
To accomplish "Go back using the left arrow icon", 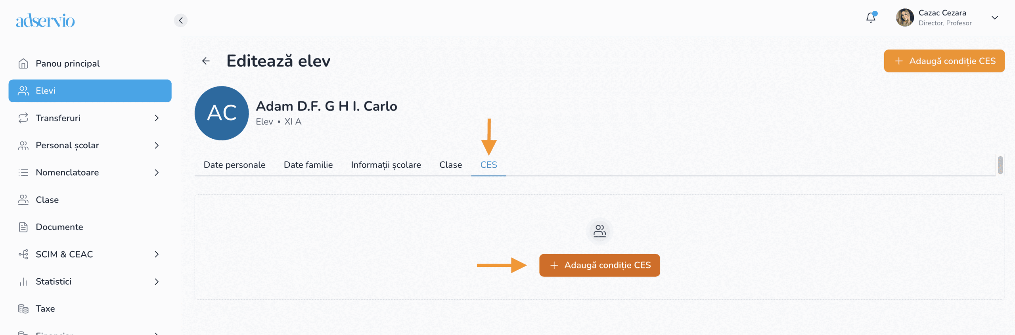I will pyautogui.click(x=206, y=61).
